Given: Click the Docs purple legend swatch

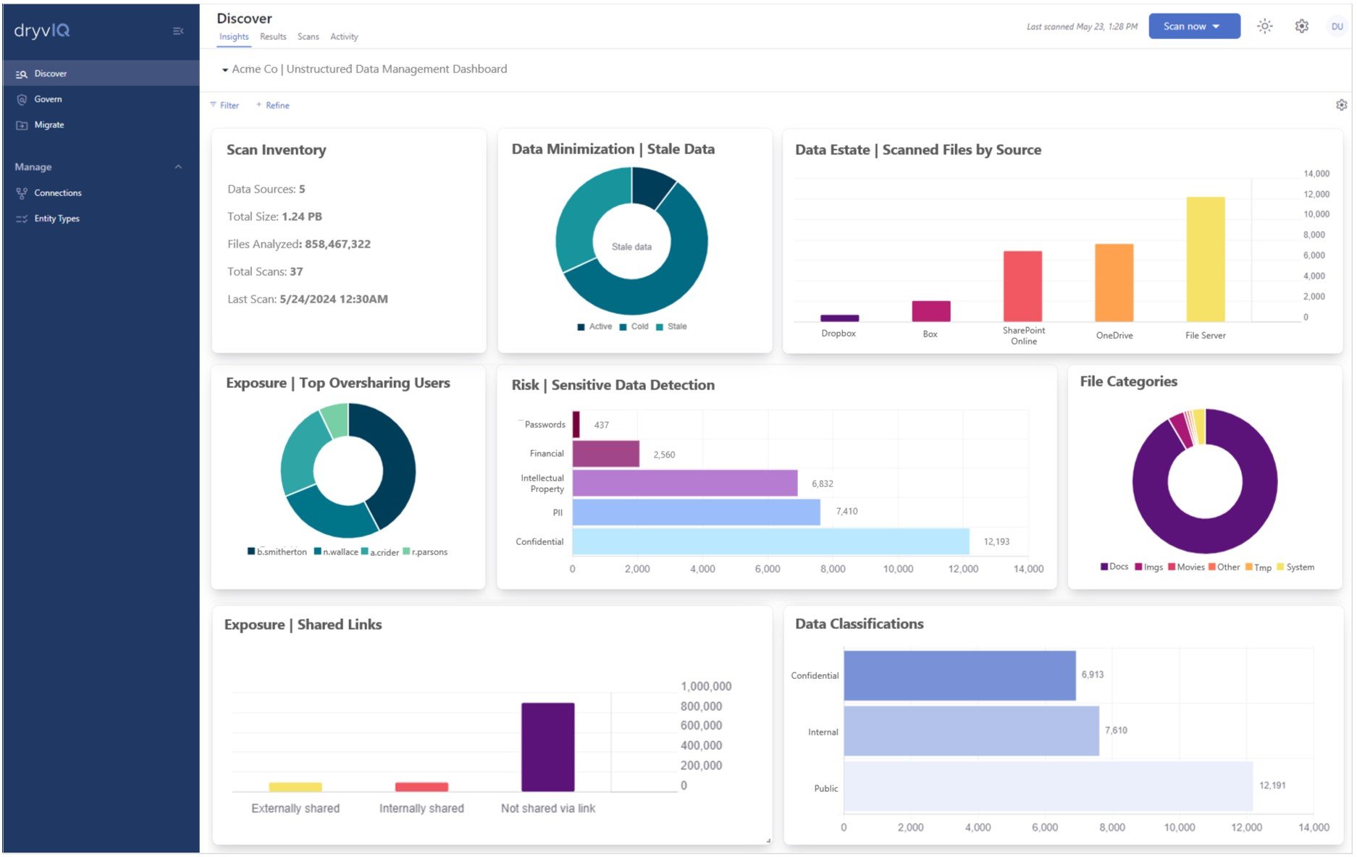Looking at the screenshot, I should pyautogui.click(x=1104, y=567).
